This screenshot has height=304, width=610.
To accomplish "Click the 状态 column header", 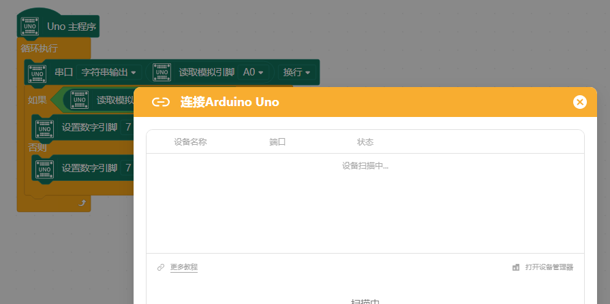I will [x=365, y=142].
